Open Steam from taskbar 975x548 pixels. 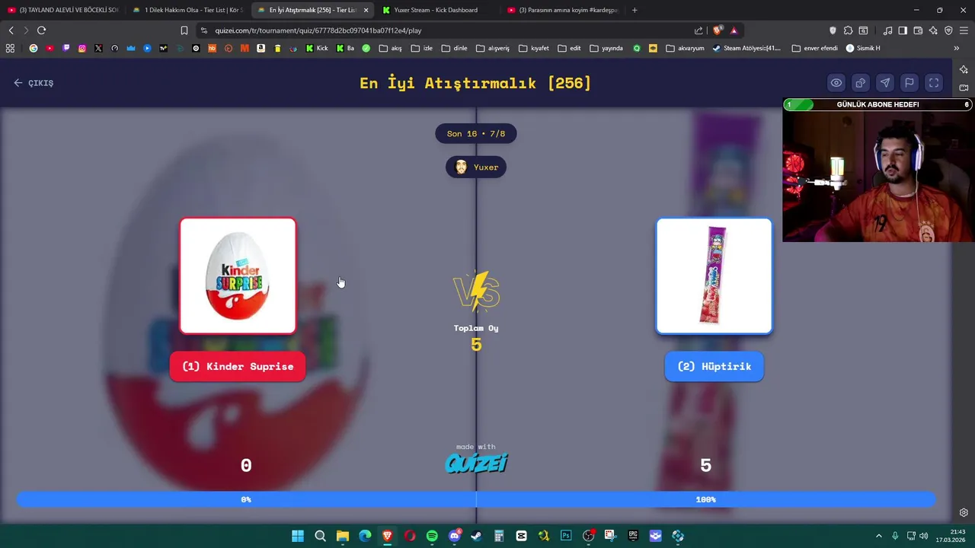[476, 536]
